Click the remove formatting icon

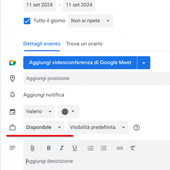(x=133, y=148)
